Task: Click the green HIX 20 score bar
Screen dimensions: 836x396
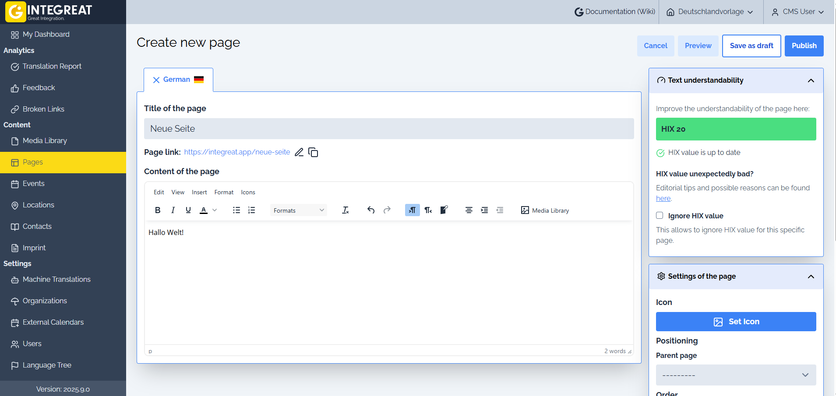Action: pos(736,129)
